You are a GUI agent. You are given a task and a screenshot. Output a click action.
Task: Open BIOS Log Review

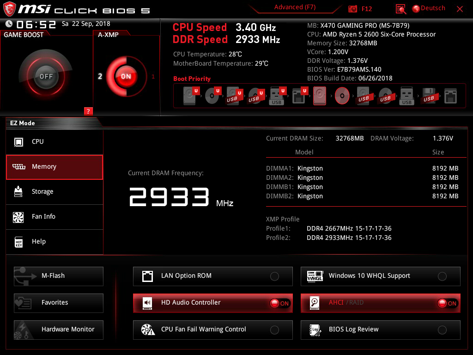442,330
